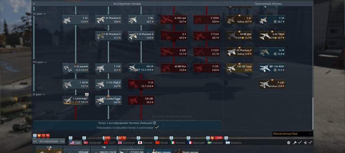Select premium F-14A IRIAF card
The height and width of the screenshot is (153, 345).
pos(272,68)
